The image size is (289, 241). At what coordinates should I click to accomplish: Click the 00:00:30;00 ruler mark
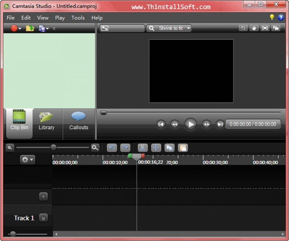[215, 162]
